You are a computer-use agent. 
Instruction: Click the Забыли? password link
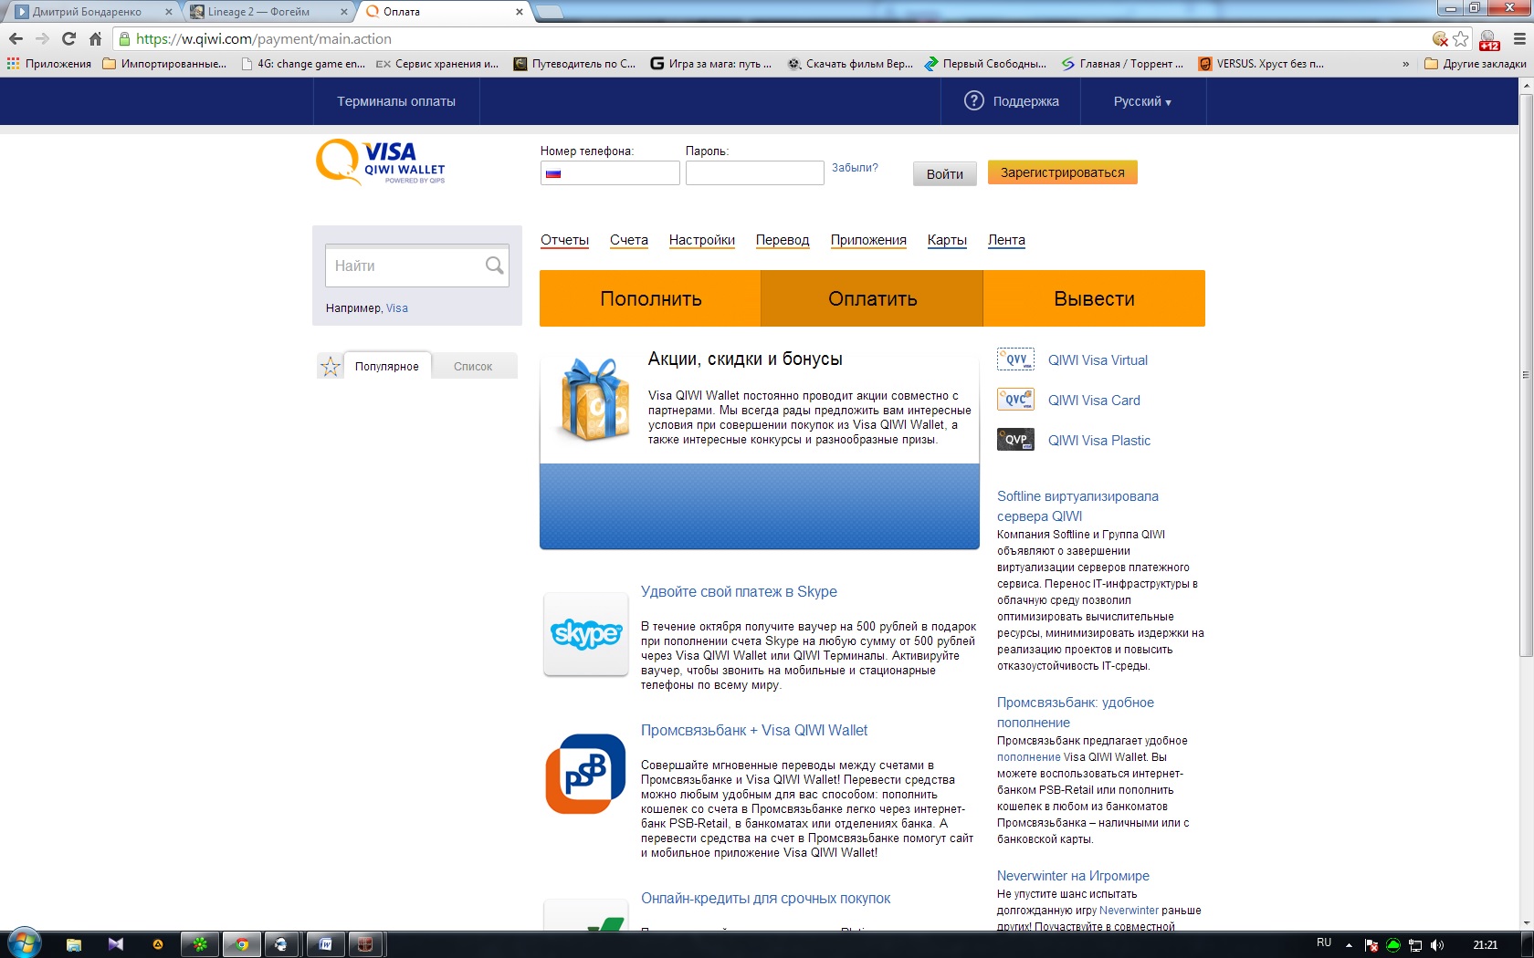[855, 168]
